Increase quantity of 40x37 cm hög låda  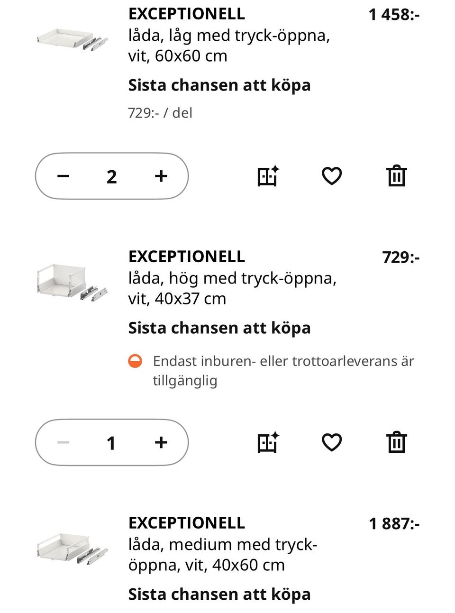tap(161, 442)
